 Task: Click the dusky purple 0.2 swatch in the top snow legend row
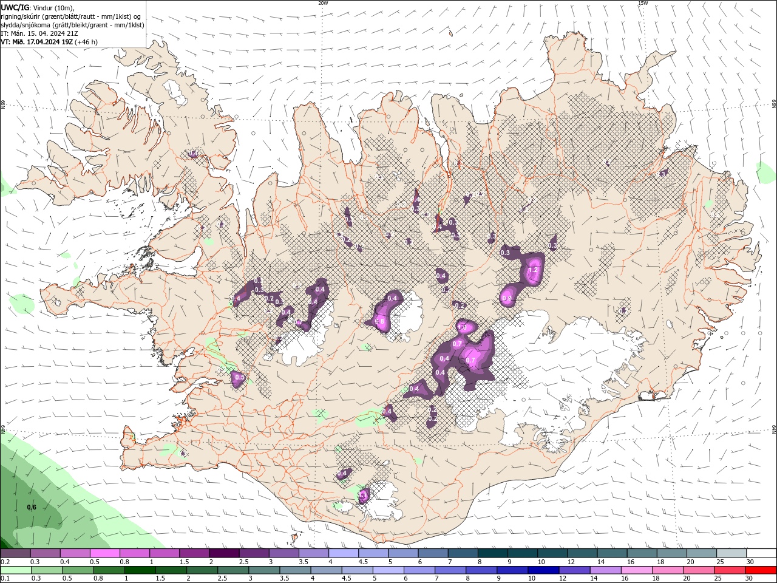(15, 553)
